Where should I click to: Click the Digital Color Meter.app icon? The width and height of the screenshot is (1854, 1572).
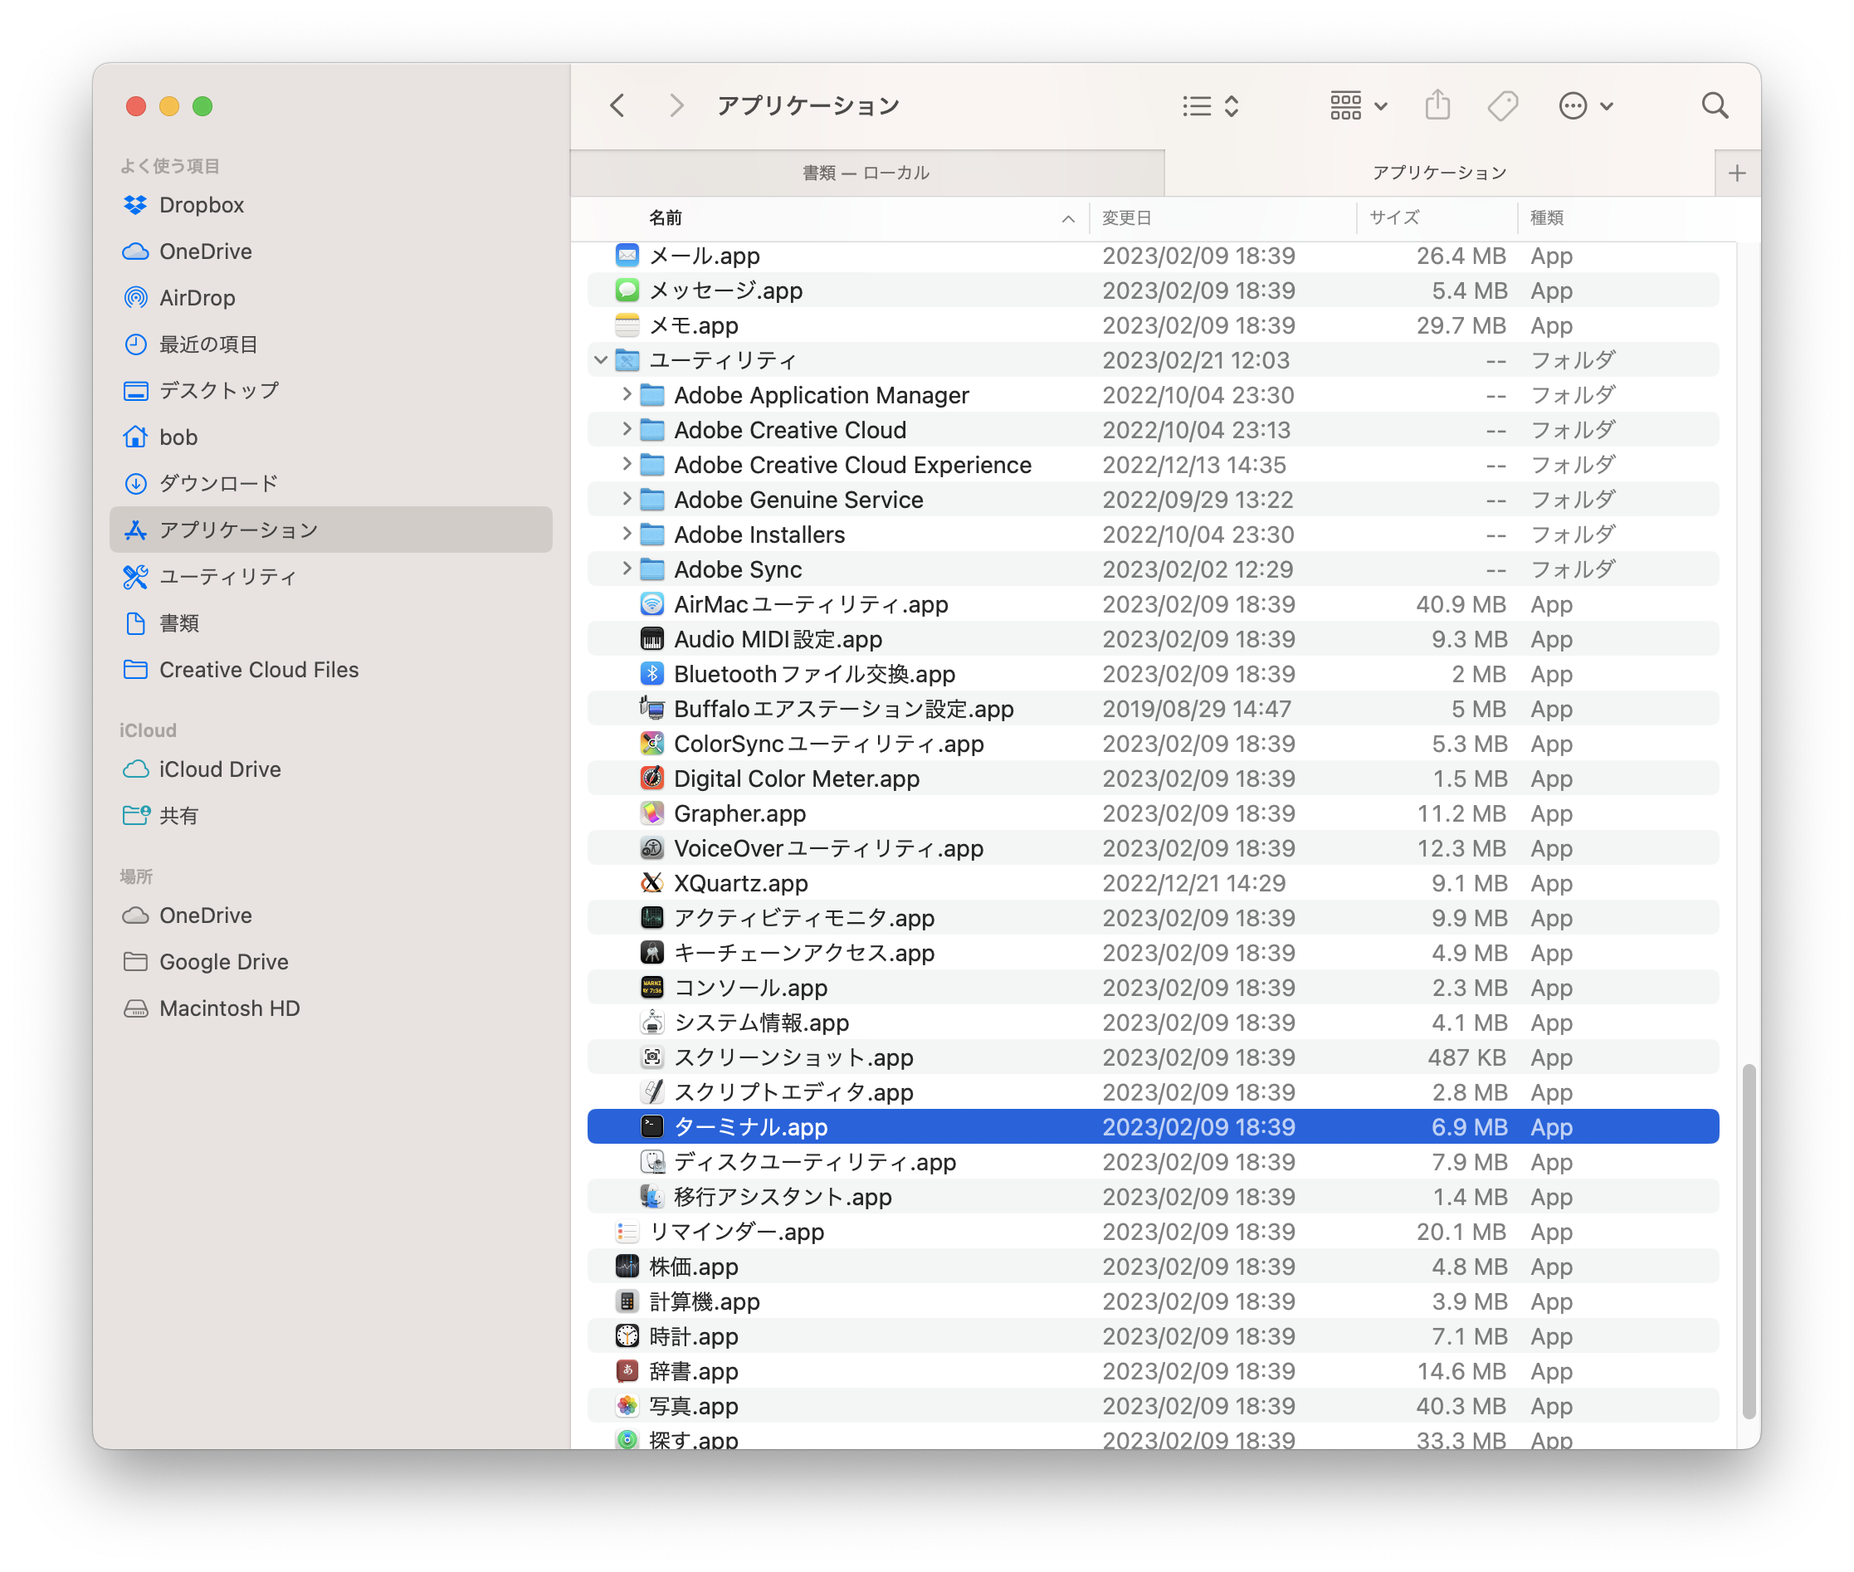point(652,779)
